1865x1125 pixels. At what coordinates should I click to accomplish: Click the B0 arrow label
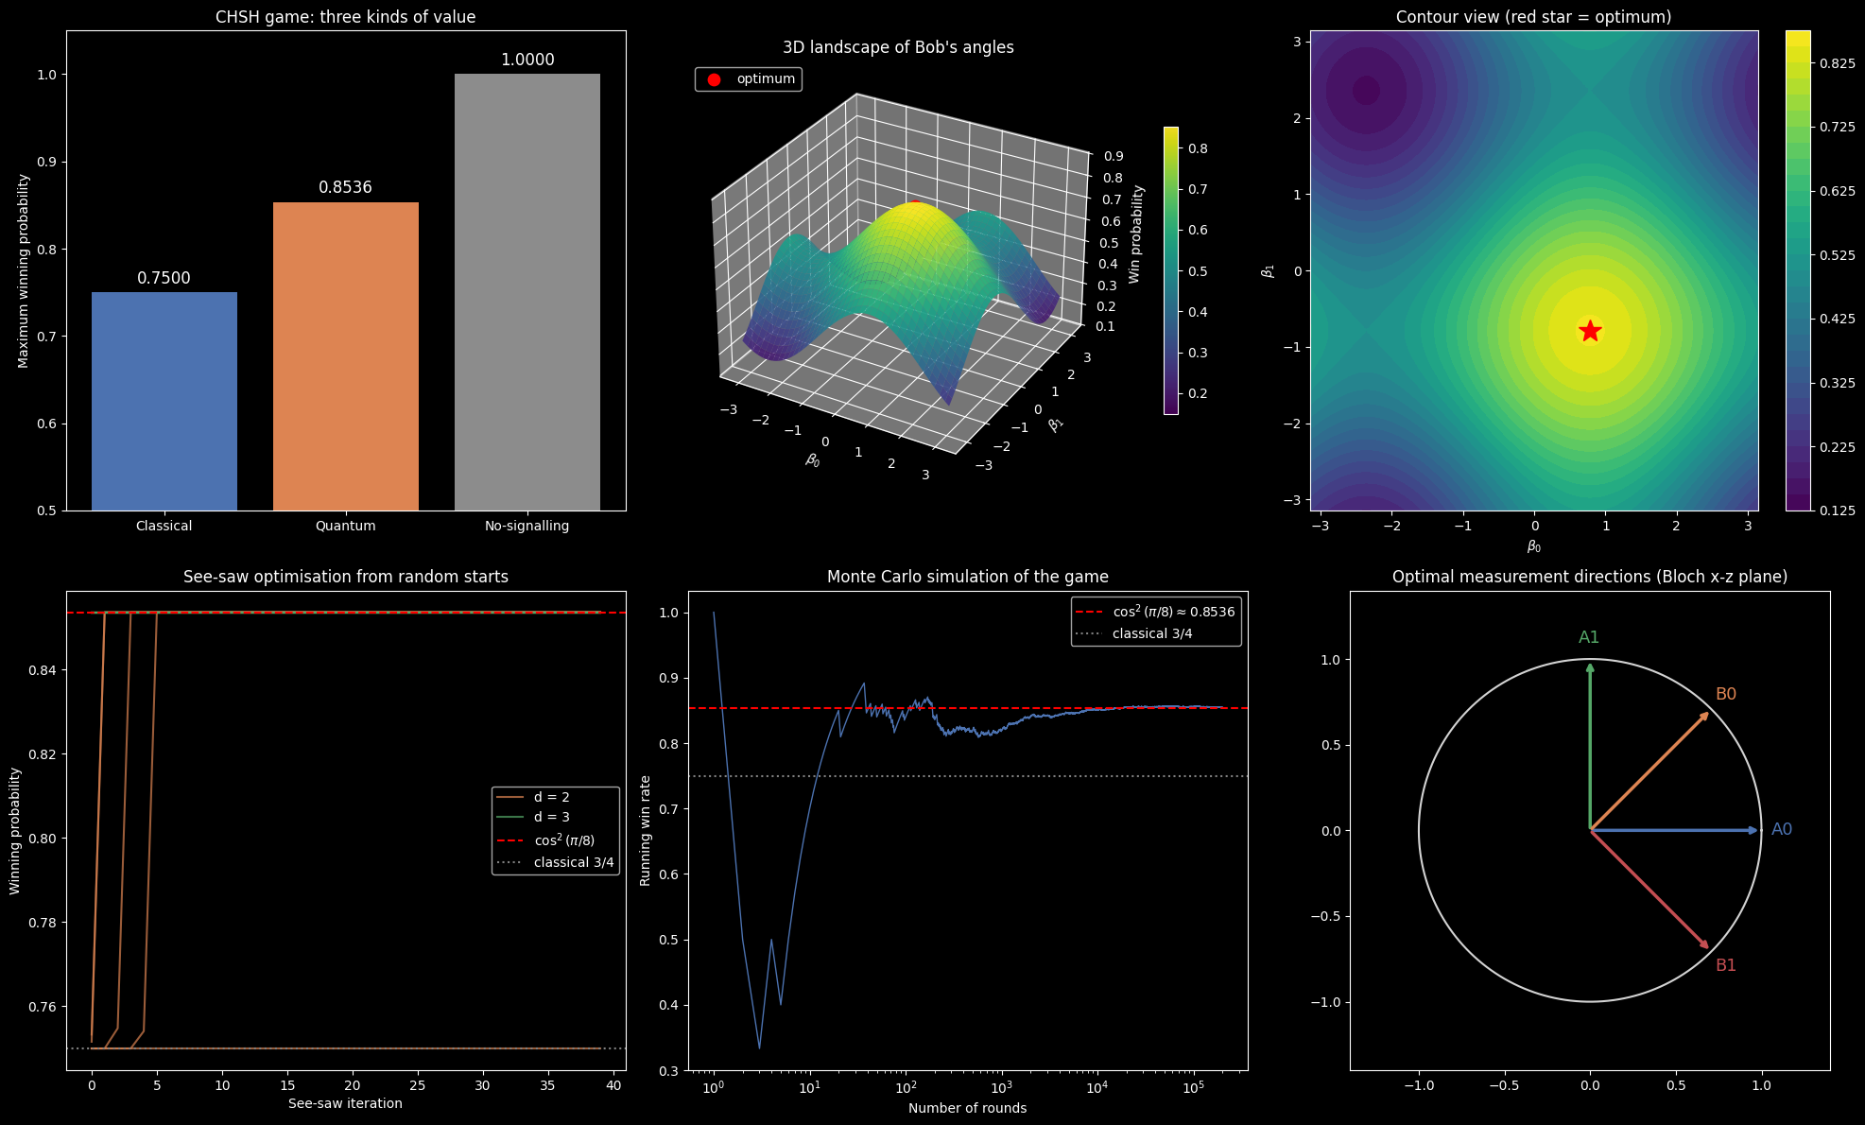tap(1726, 694)
